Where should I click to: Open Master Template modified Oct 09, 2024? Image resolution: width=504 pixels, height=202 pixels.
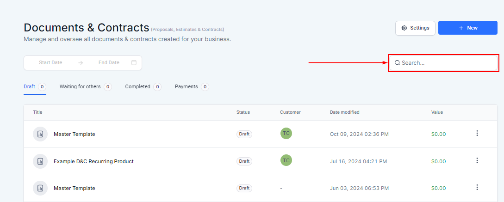[x=74, y=134]
